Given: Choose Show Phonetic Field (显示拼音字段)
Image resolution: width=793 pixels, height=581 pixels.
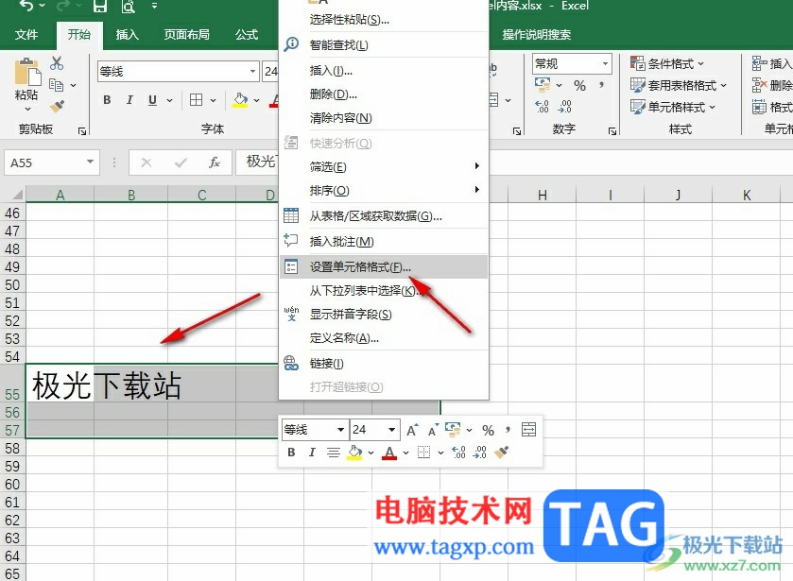Looking at the screenshot, I should tap(384, 314).
